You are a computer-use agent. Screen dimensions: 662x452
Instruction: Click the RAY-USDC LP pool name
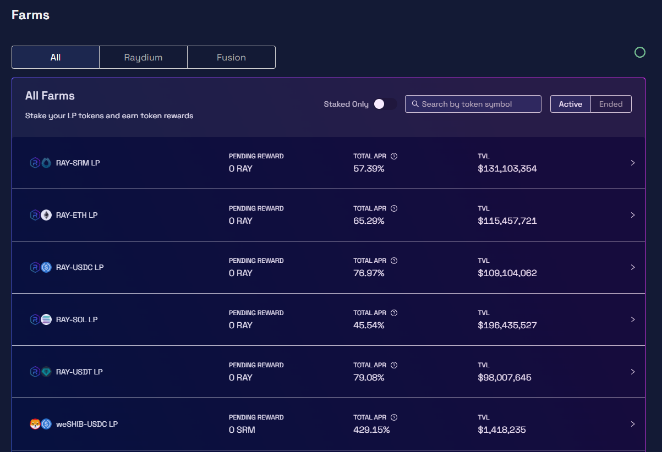click(80, 267)
